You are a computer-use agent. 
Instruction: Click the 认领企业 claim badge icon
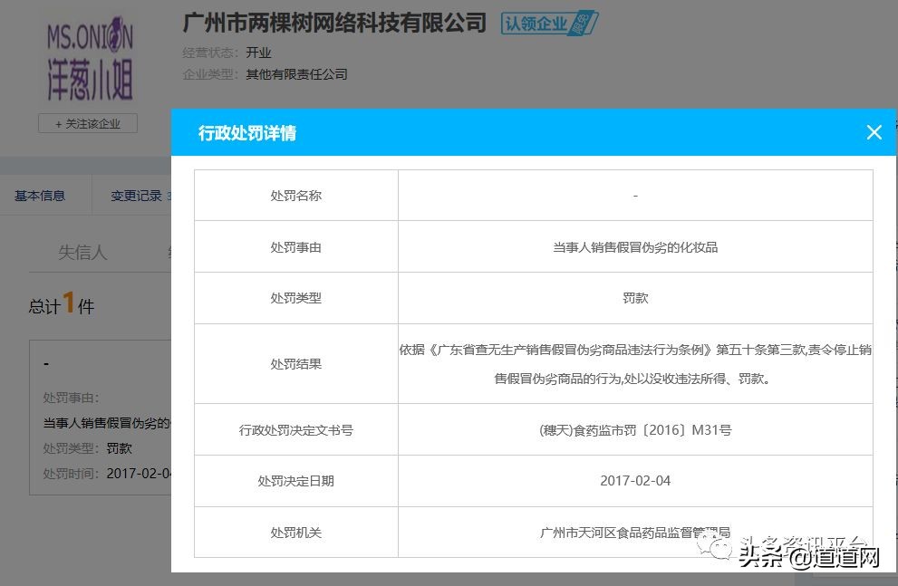coord(539,23)
